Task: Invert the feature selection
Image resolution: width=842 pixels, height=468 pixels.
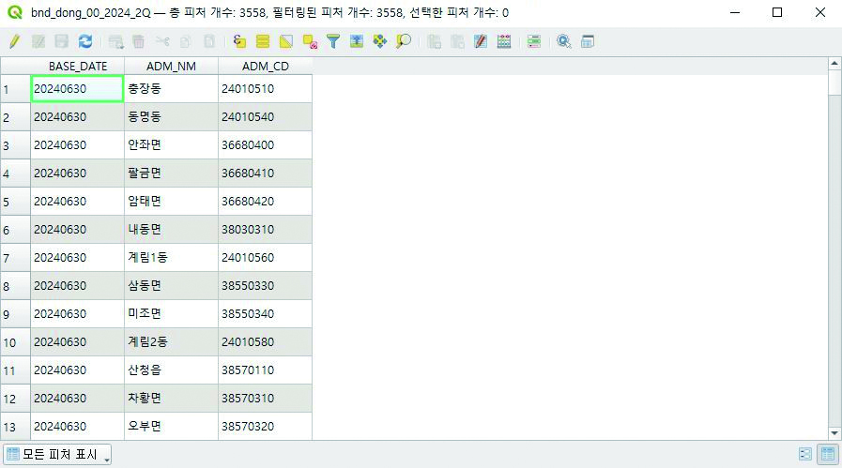Action: pyautogui.click(x=286, y=41)
